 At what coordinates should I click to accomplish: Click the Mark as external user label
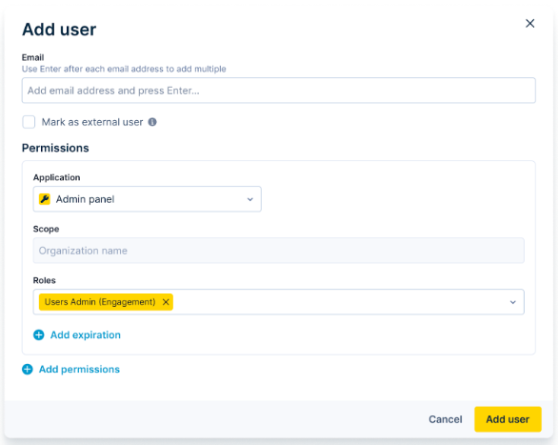[92, 122]
